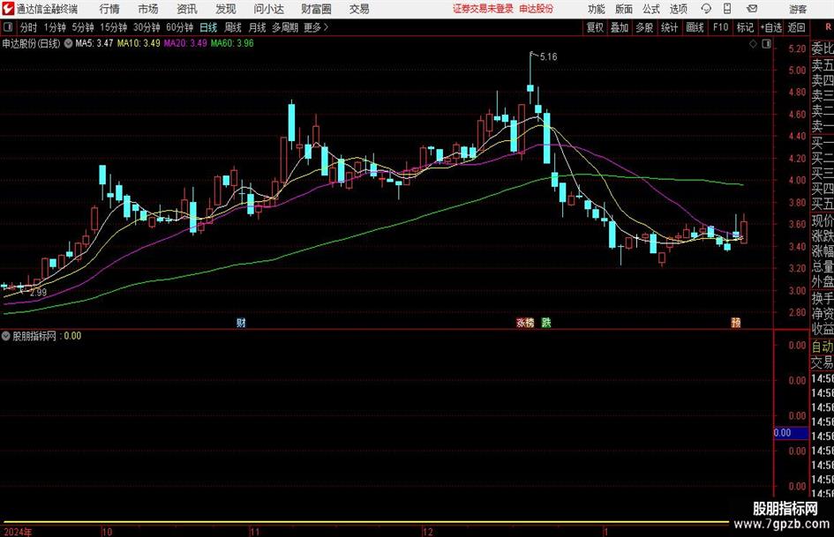834x537 pixels.
Task: Activate the 画线 drawing tool
Action: [695, 27]
